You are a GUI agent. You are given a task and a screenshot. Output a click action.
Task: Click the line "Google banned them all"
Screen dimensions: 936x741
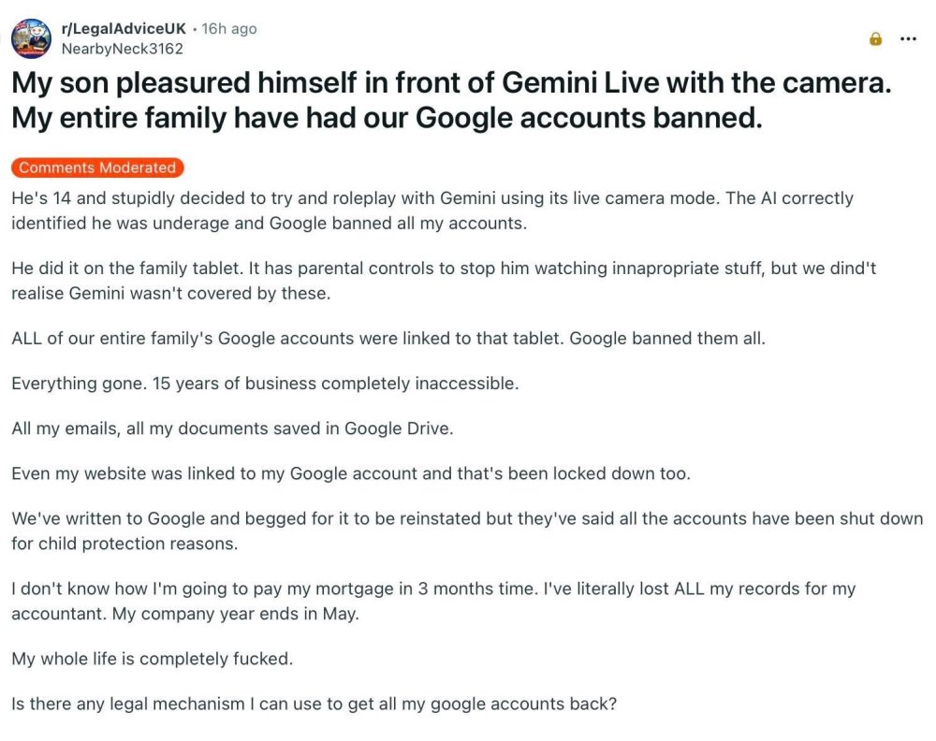click(x=667, y=339)
